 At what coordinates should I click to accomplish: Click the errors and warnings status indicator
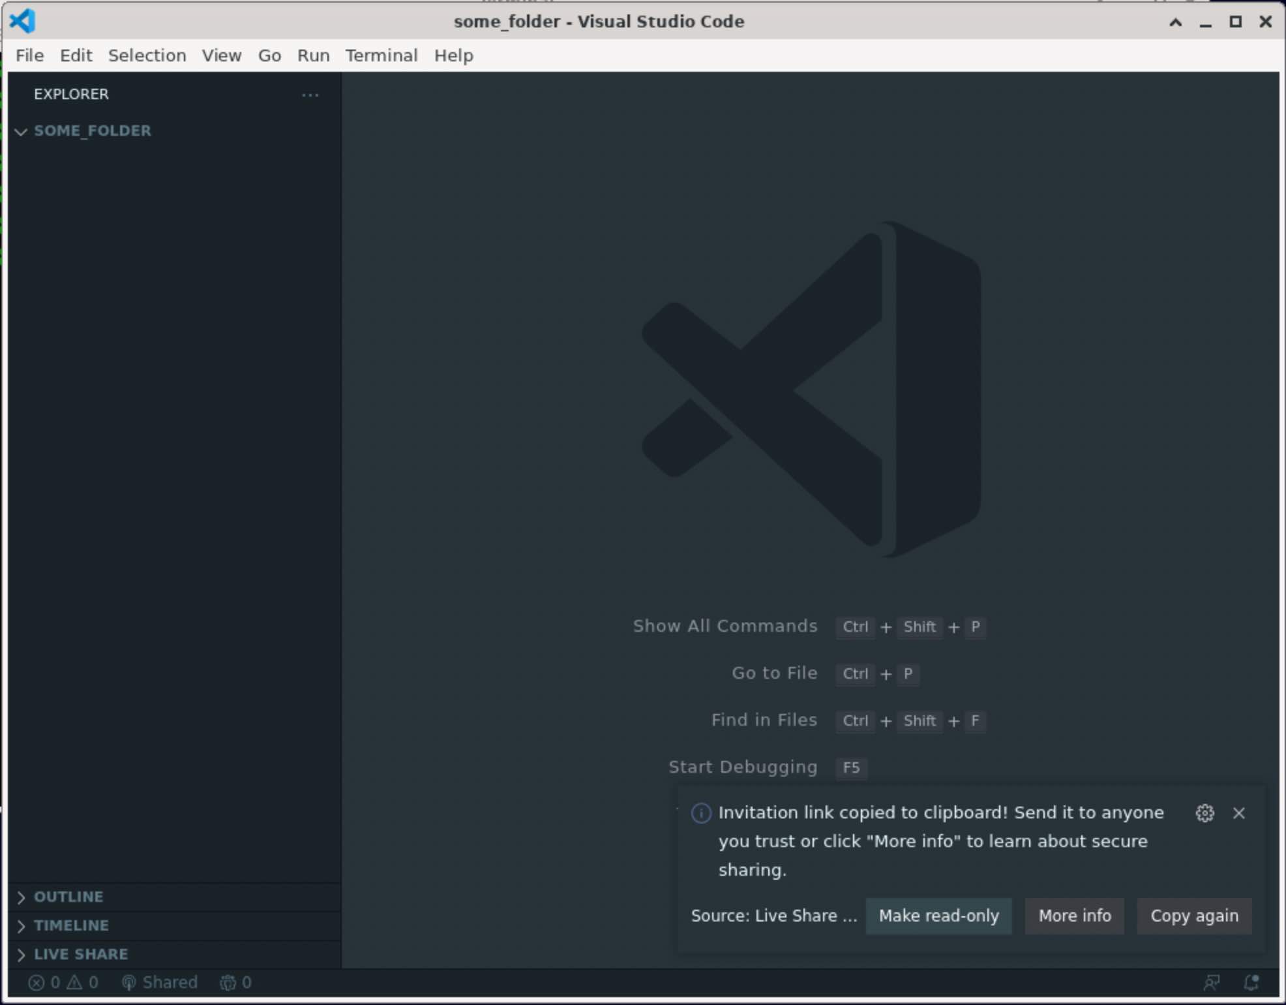63,982
